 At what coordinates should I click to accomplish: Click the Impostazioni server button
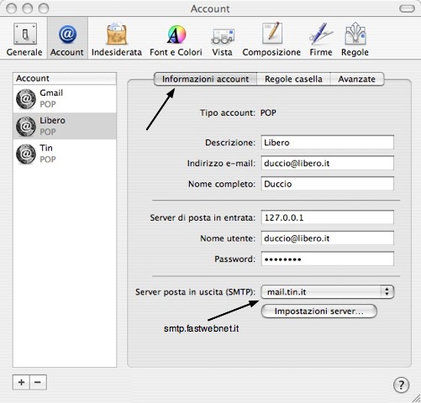point(319,311)
